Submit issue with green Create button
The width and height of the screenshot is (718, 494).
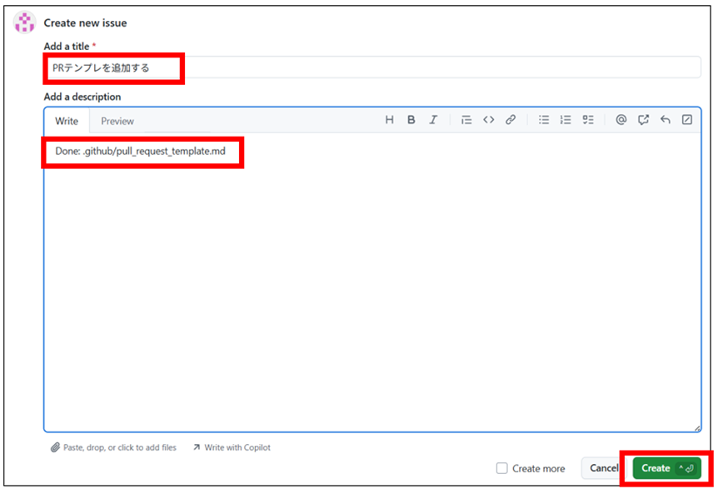click(666, 468)
